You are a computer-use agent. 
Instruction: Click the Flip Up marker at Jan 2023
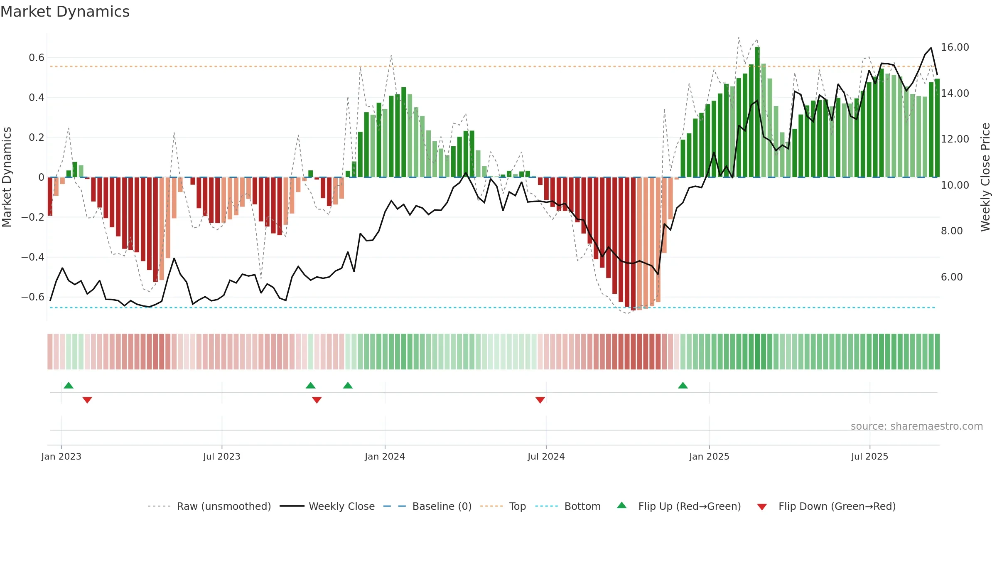(x=69, y=385)
